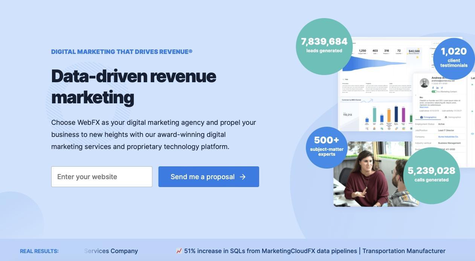Screen dimensions: 475x261
Task: Click the 7,839,684 leads generated bubble
Action: [x=324, y=46]
